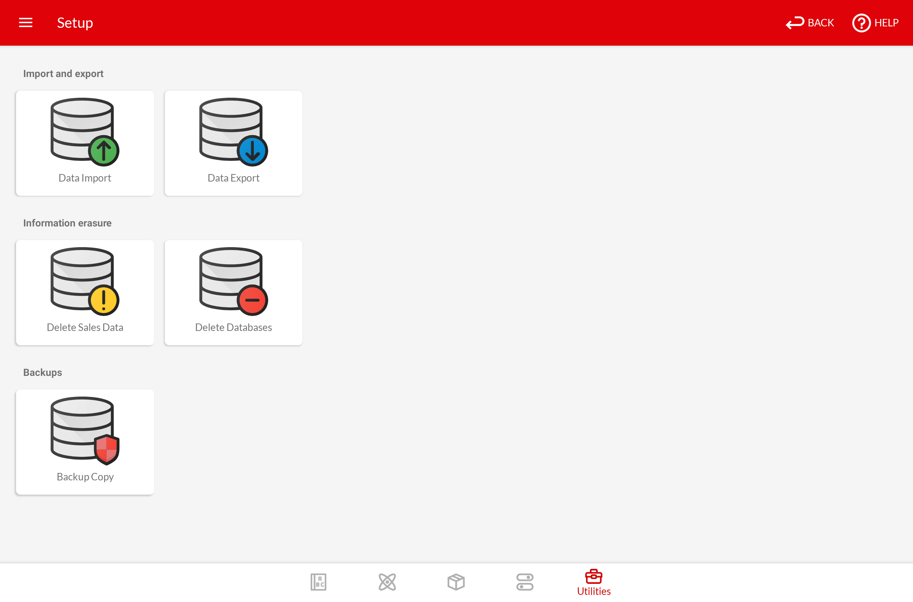Go back using the BACK button
913x602 pixels.
tap(810, 23)
